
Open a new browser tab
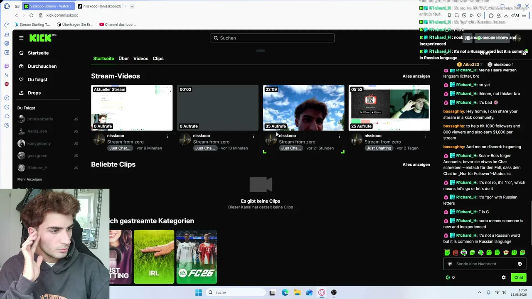point(132,6)
